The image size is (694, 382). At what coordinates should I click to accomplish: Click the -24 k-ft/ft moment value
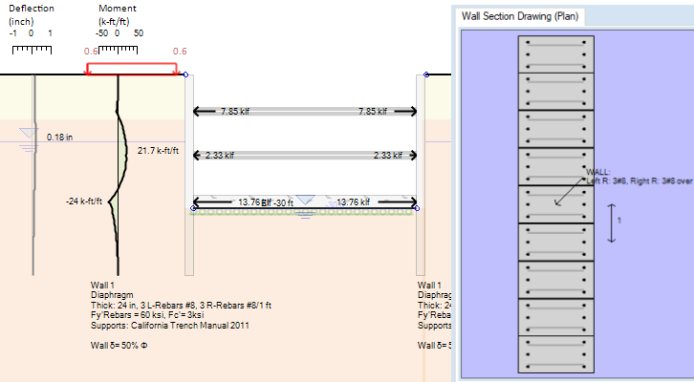pos(84,202)
